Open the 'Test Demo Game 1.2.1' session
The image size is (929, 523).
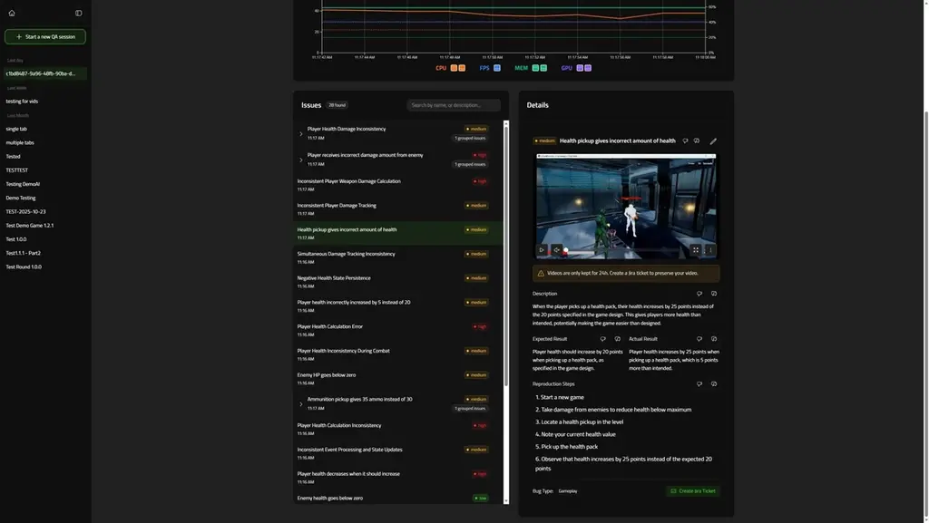pyautogui.click(x=30, y=224)
